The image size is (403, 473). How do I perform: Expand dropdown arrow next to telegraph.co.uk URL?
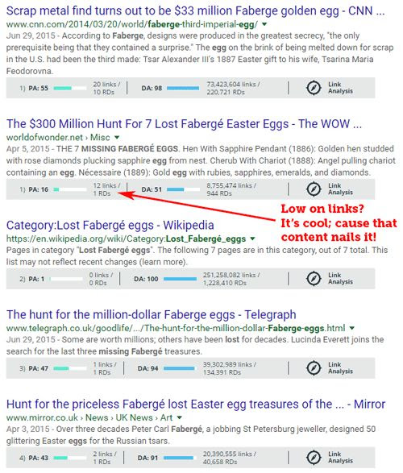click(x=352, y=328)
